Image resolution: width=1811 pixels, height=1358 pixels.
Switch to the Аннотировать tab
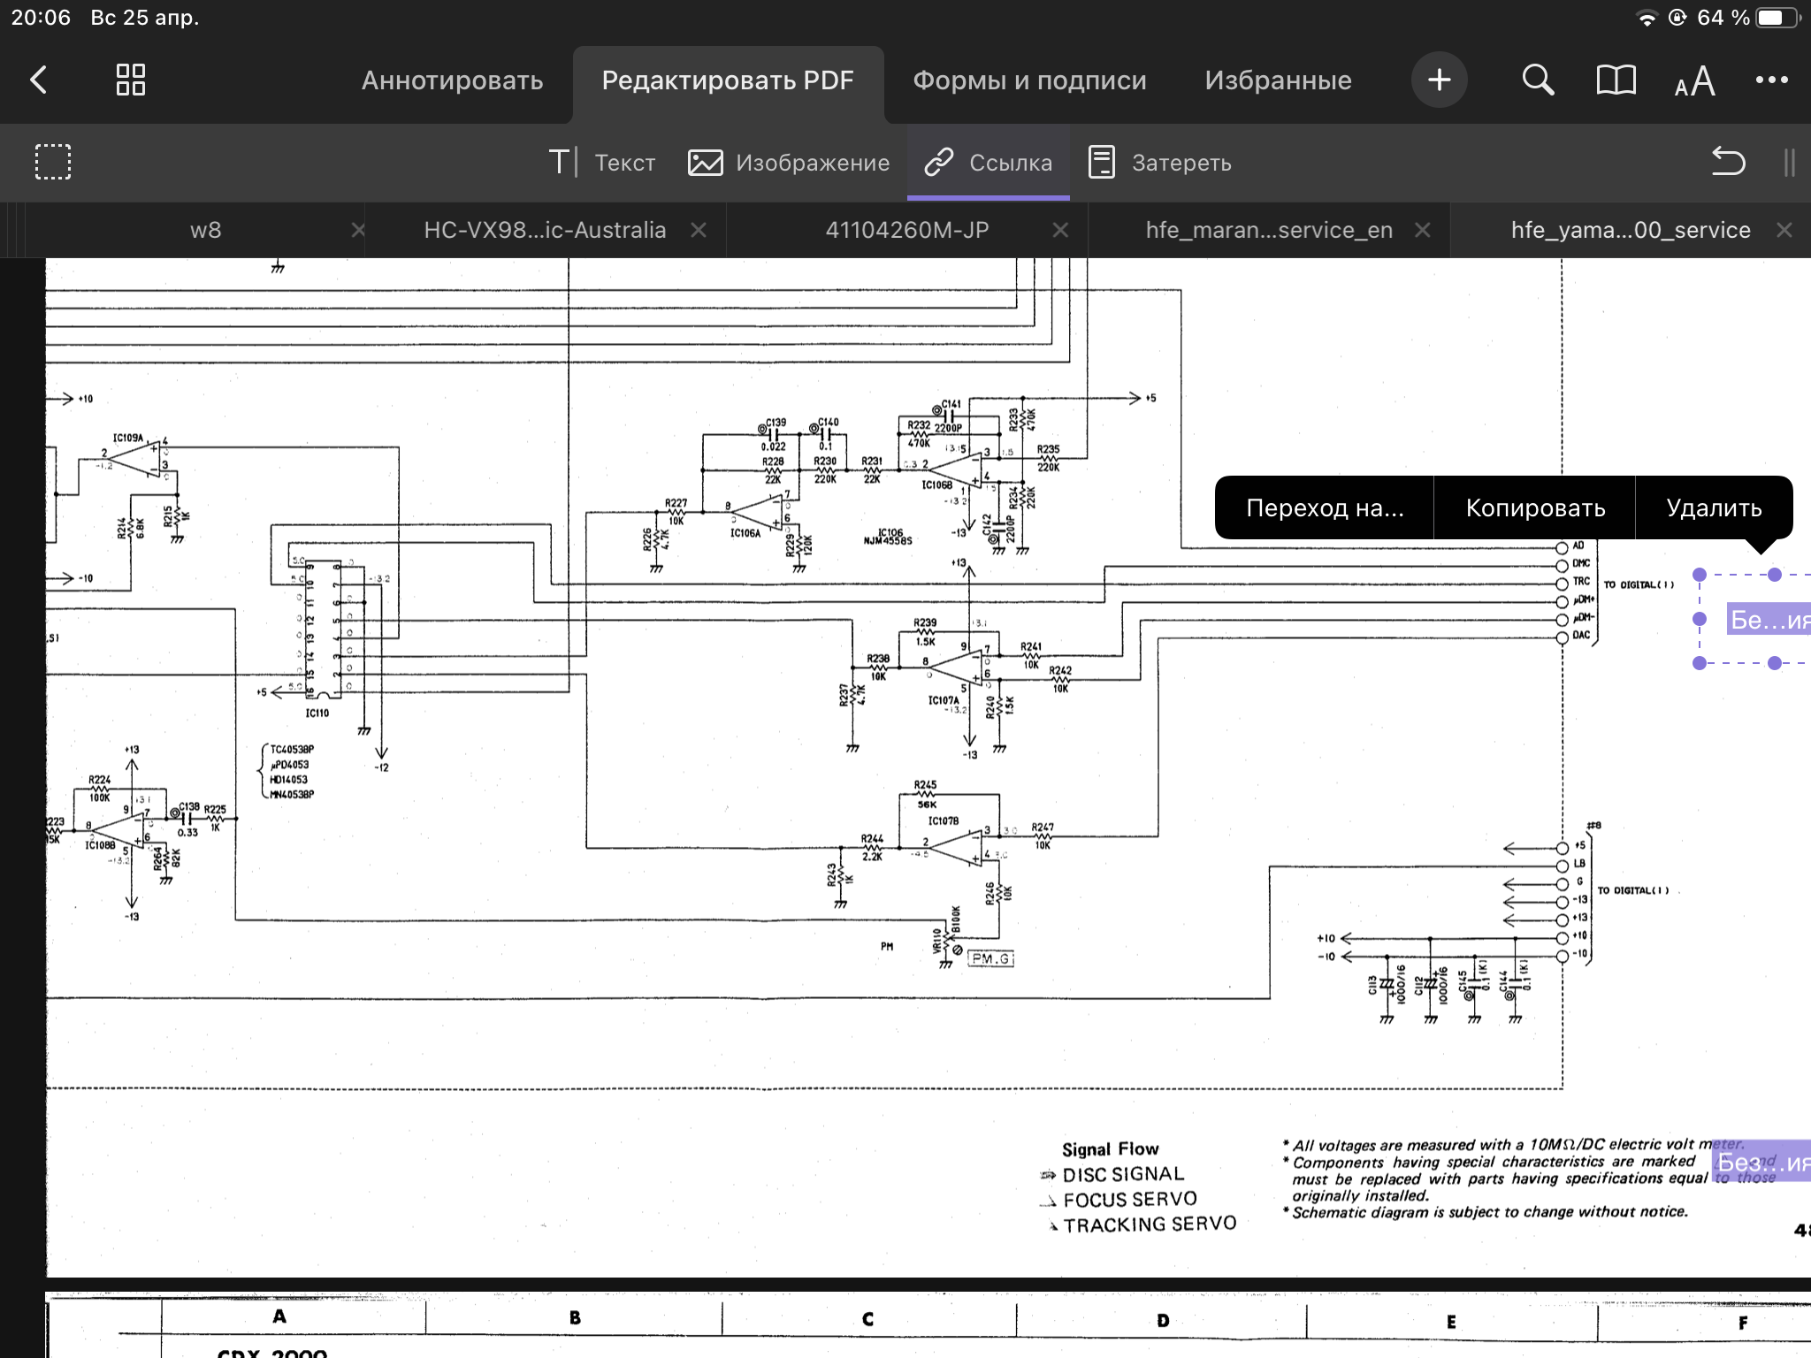452,80
